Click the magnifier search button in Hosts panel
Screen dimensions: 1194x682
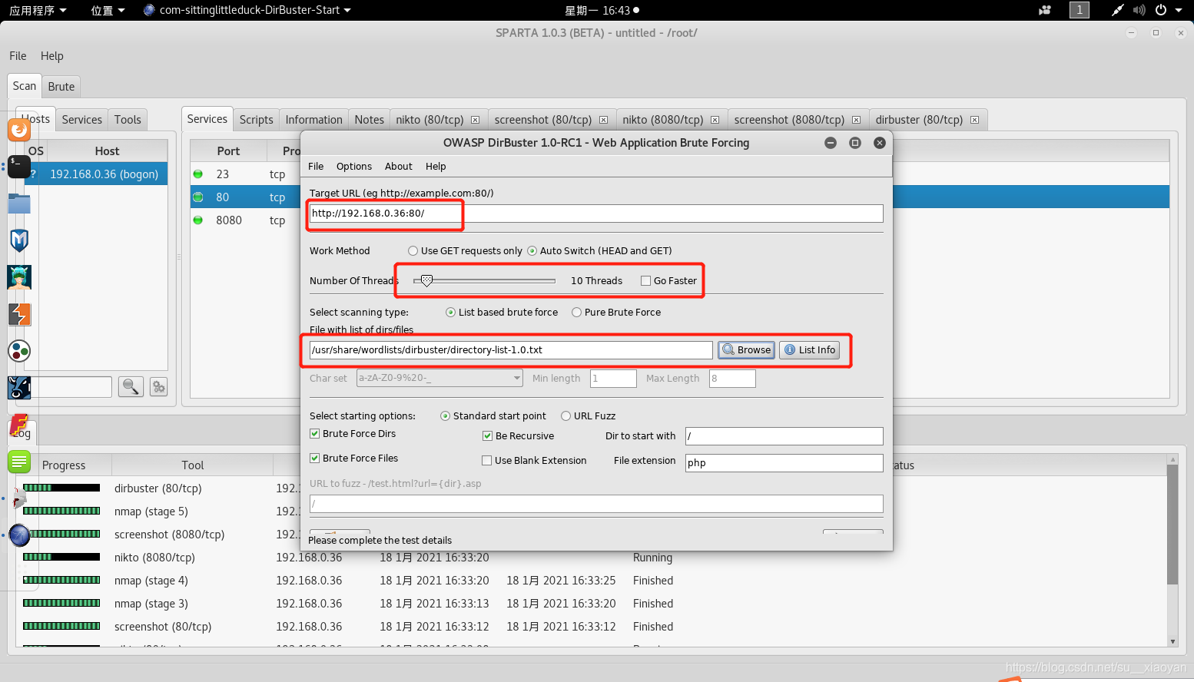coord(131,386)
